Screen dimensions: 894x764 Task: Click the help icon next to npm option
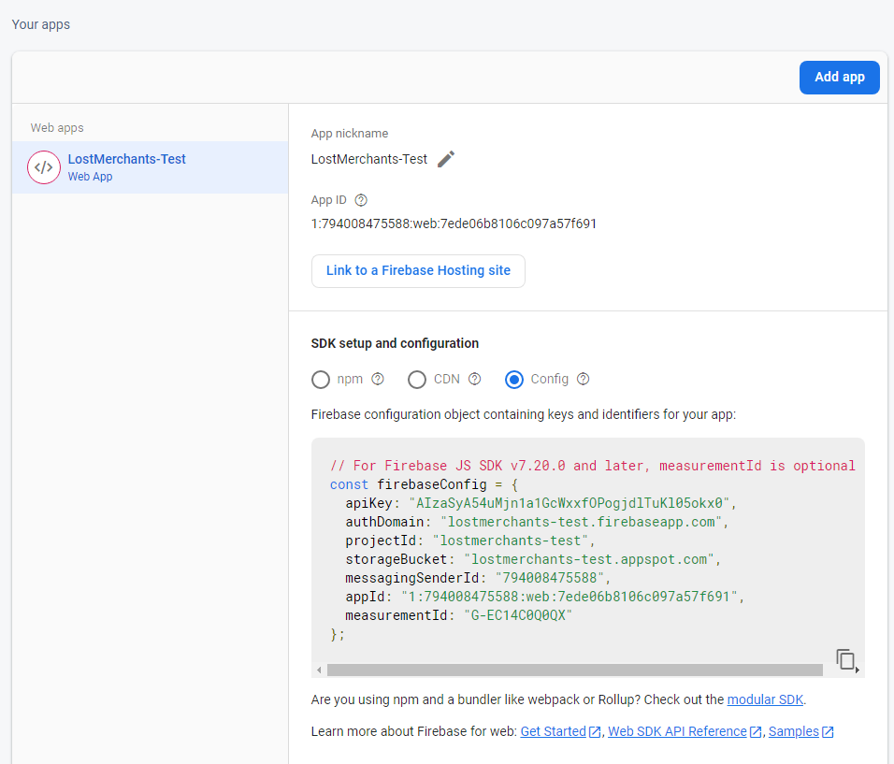[377, 379]
